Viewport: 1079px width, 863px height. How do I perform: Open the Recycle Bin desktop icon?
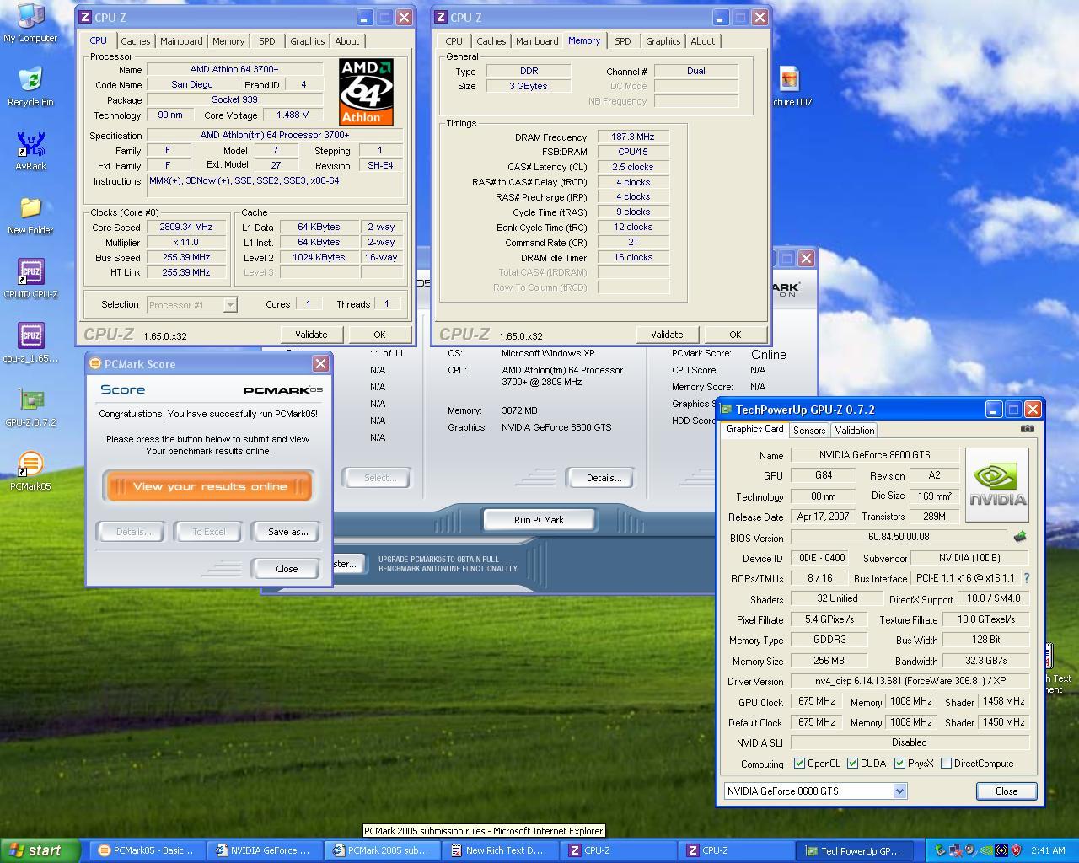(30, 88)
